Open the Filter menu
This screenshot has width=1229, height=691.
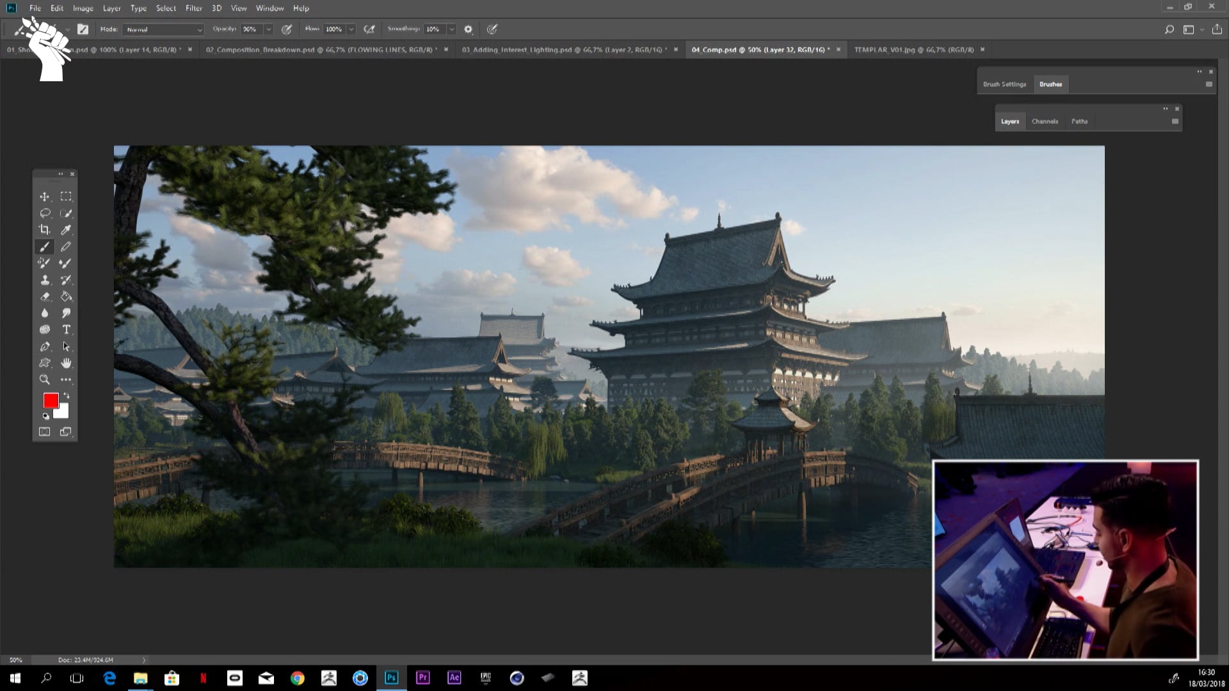point(193,8)
